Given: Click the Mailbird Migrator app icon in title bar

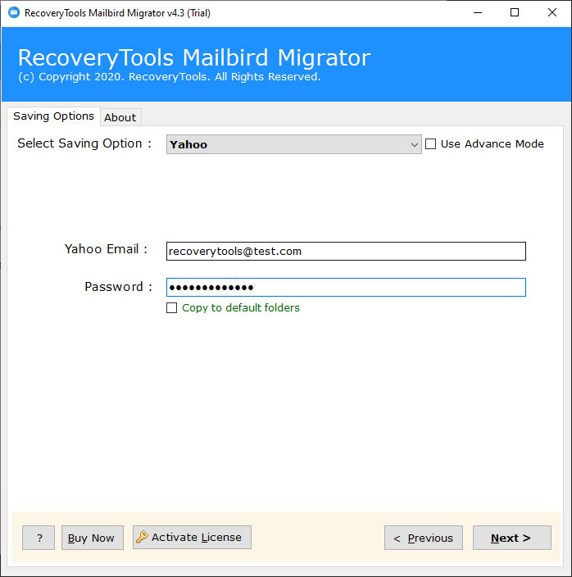Looking at the screenshot, I should click(x=14, y=12).
